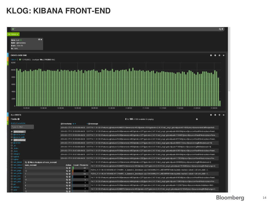Check the loglevel field checkbox
This screenshot has width=271, height=203.
pos(12,156)
